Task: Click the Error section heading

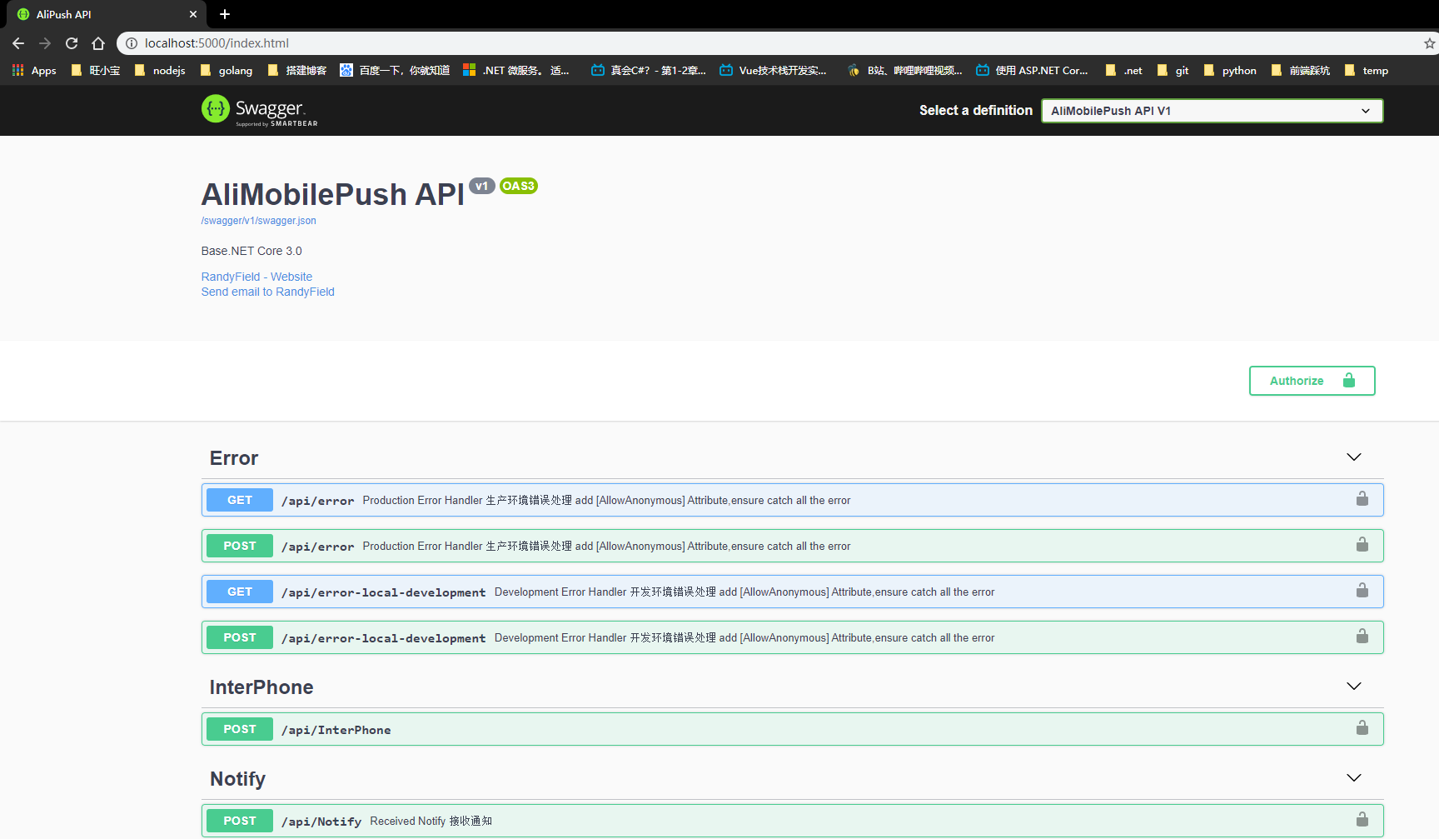Action: pos(234,458)
